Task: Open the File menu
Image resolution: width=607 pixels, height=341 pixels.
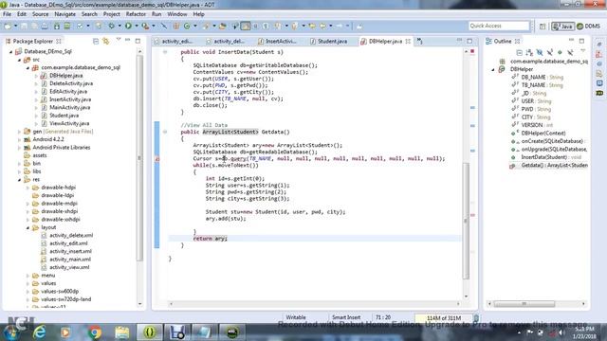Action: coord(7,14)
